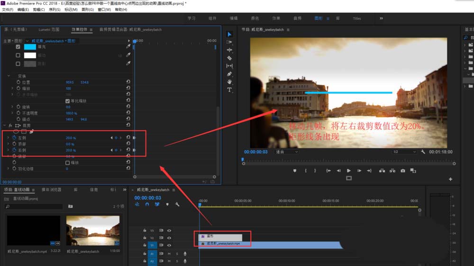This screenshot has width=474, height=266.
Task: Toggle V1 track eye visibility
Action: [169, 245]
